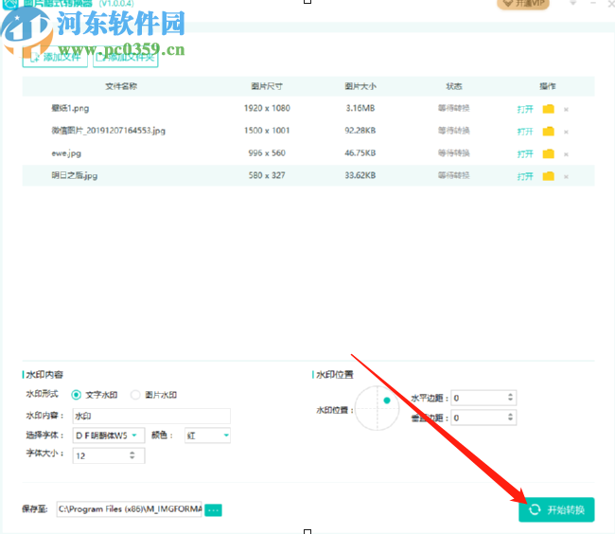Viewport: 615px width, 534px height.
Task: Click 打开 link for 明日之后.jpg
Action: coord(525,176)
